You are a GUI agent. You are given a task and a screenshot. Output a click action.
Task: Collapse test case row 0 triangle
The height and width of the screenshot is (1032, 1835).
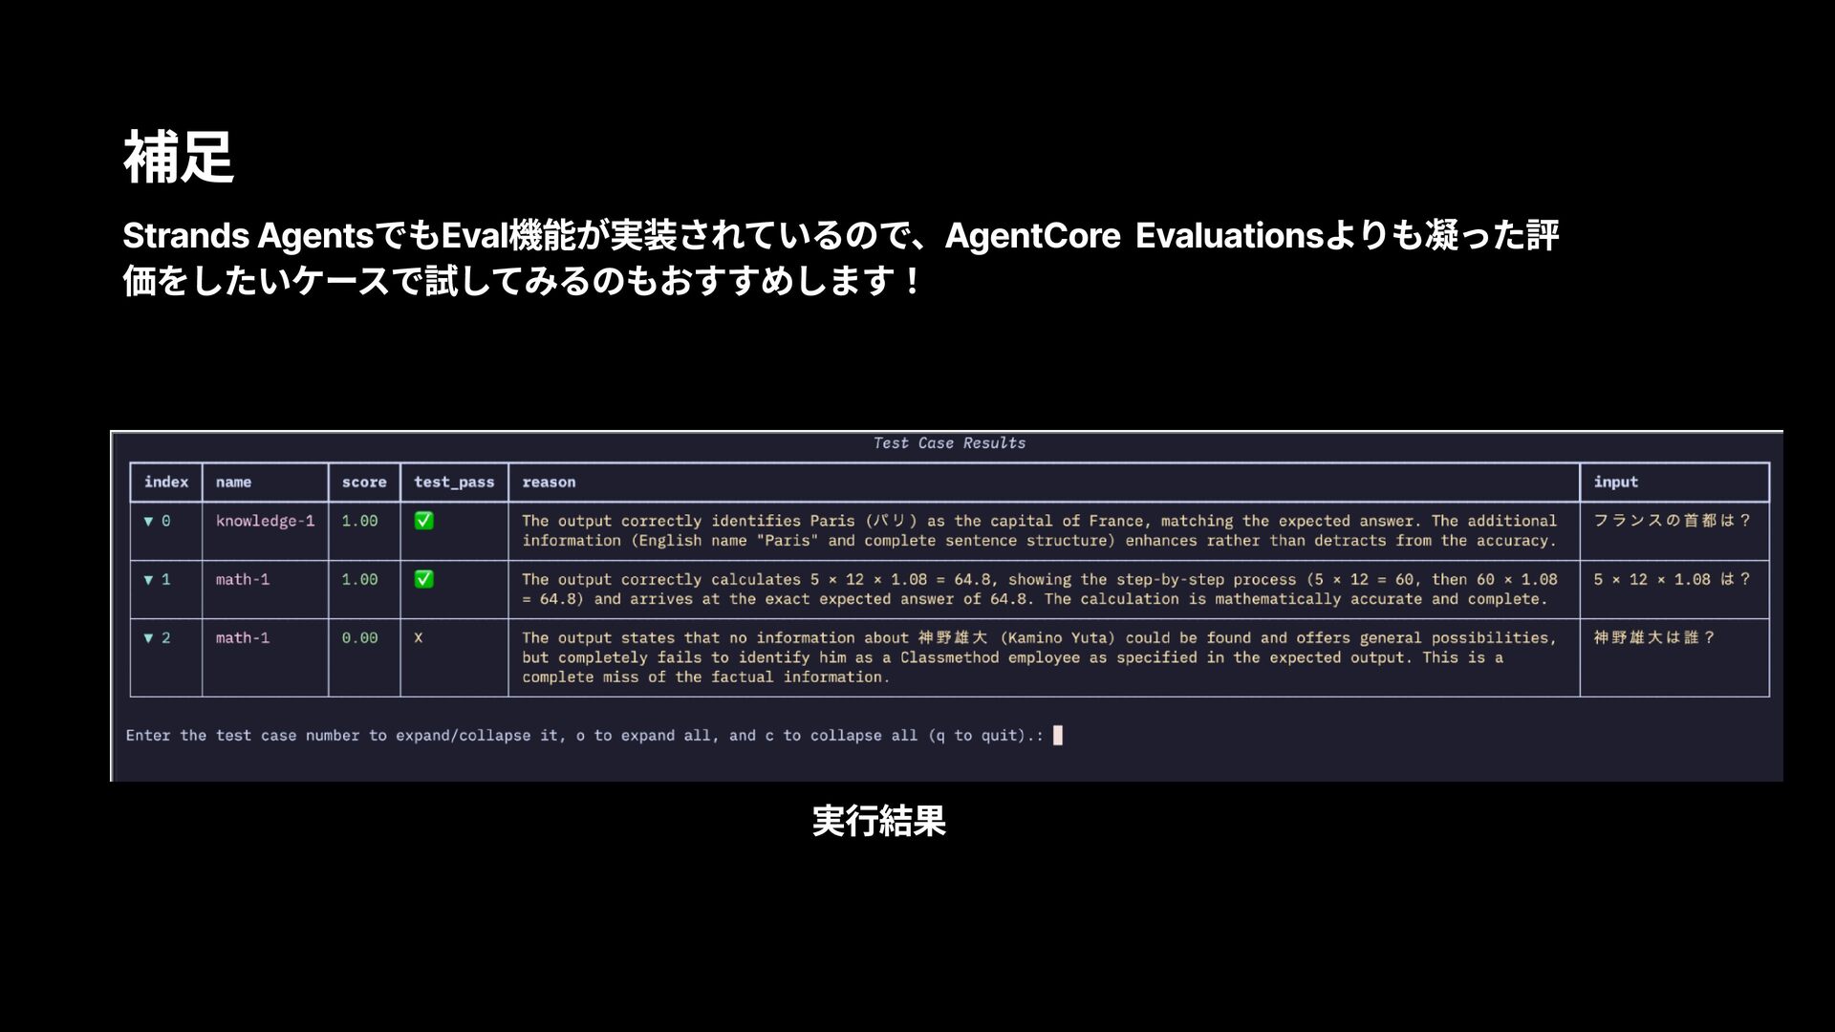pyautogui.click(x=148, y=521)
